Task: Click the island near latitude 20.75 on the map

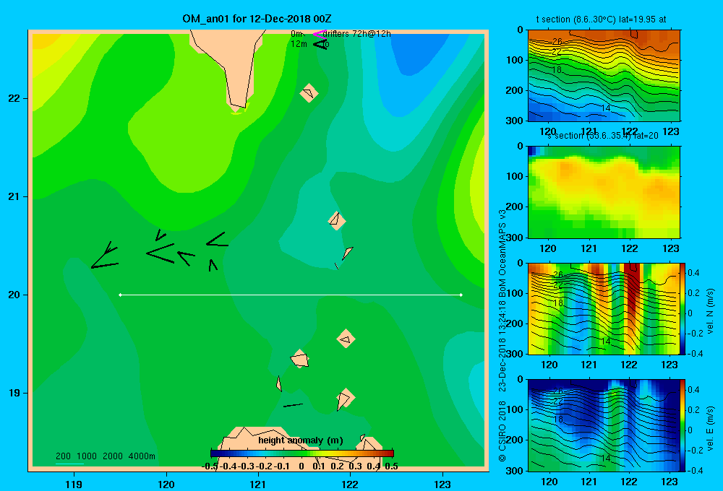Action: pos(337,221)
